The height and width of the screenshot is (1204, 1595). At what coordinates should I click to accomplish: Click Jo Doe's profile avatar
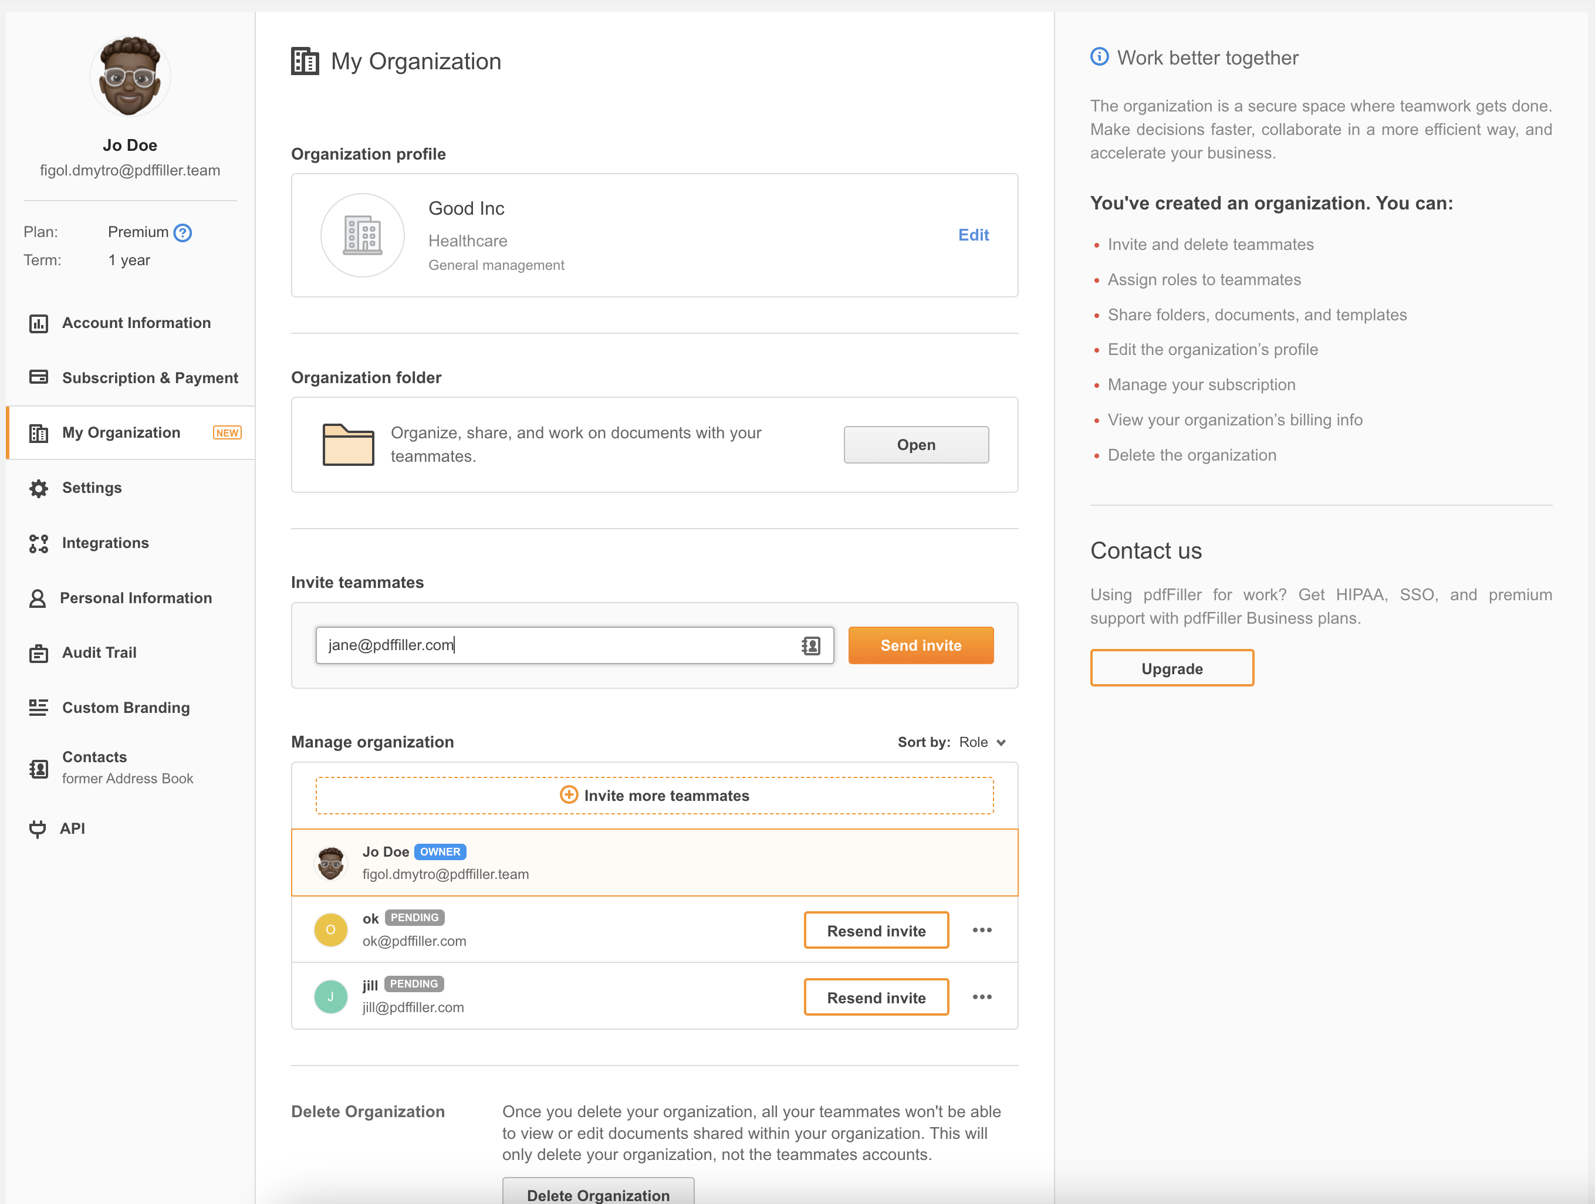pyautogui.click(x=130, y=77)
